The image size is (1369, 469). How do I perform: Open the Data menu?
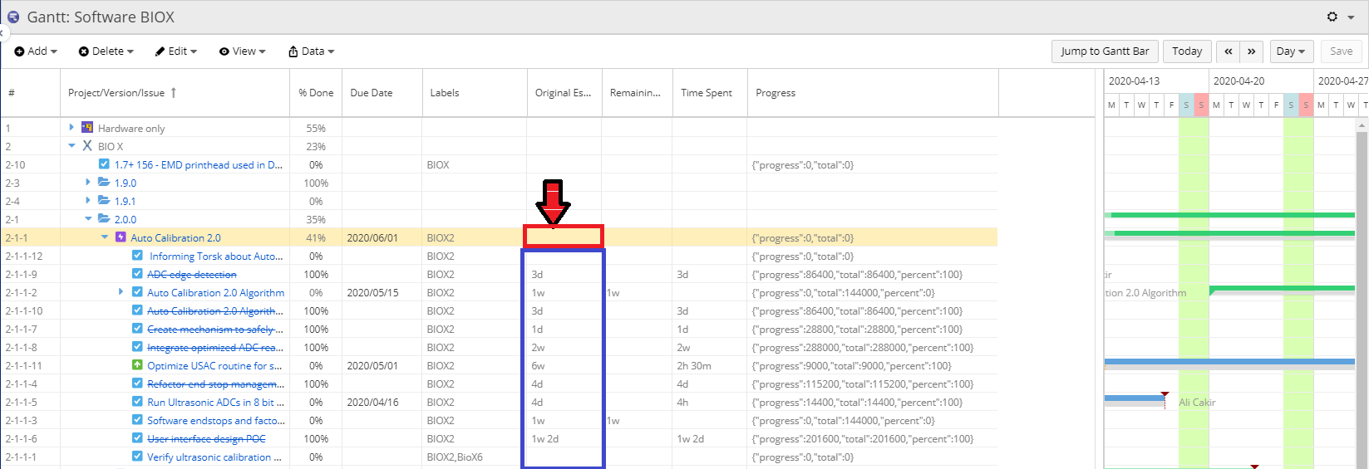pyautogui.click(x=312, y=51)
